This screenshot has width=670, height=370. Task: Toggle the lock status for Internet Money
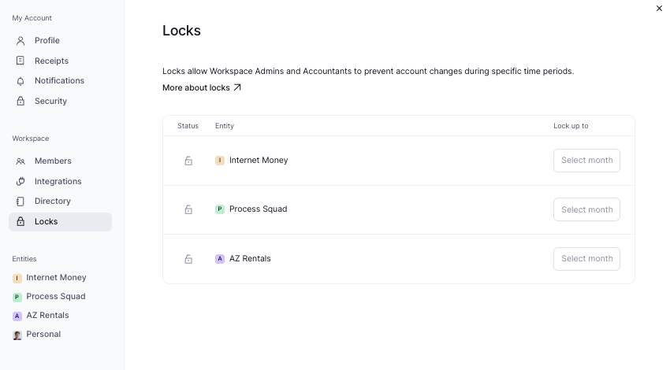(188, 161)
